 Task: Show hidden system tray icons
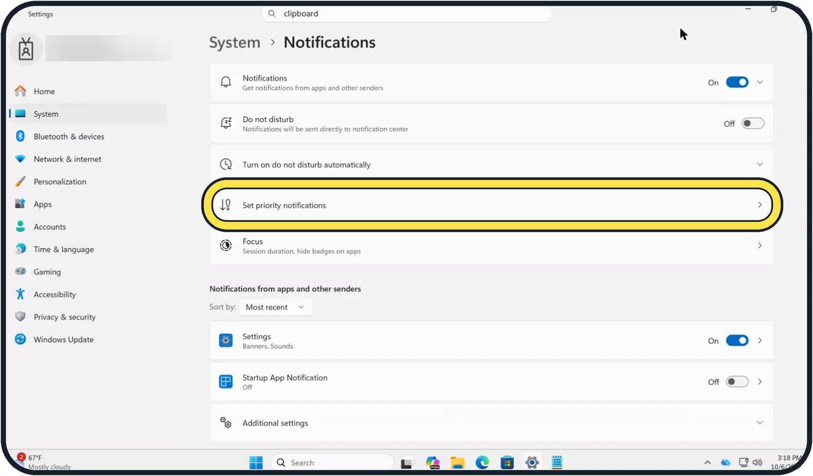coord(708,462)
